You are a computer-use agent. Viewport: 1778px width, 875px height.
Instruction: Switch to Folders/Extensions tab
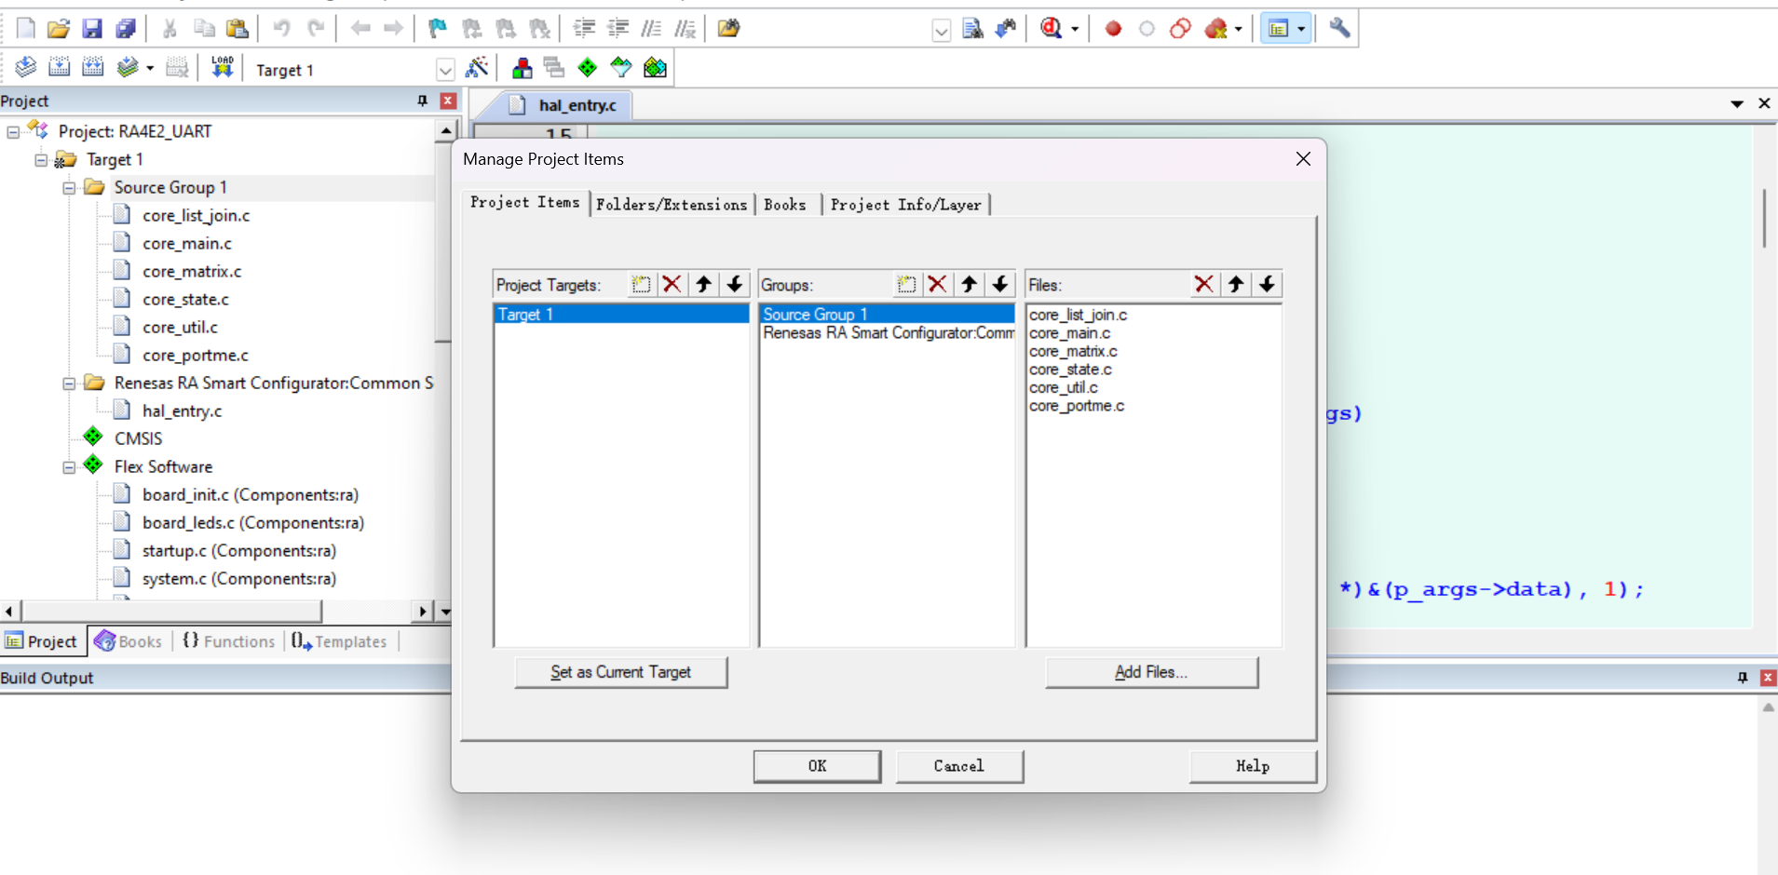pos(672,205)
